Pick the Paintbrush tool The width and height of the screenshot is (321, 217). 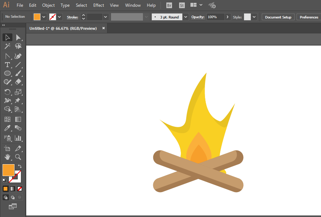(x=18, y=74)
